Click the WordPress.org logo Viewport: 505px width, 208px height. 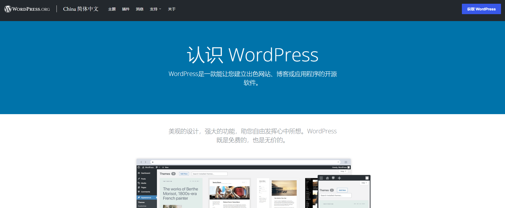click(27, 9)
